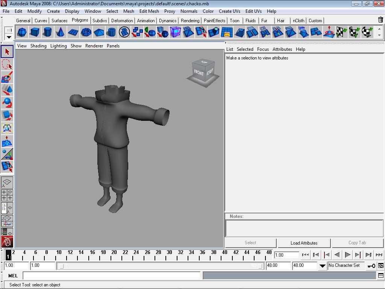Activate the Show Manipulator tool
The width and height of the screenshot is (385, 289).
coord(7,154)
